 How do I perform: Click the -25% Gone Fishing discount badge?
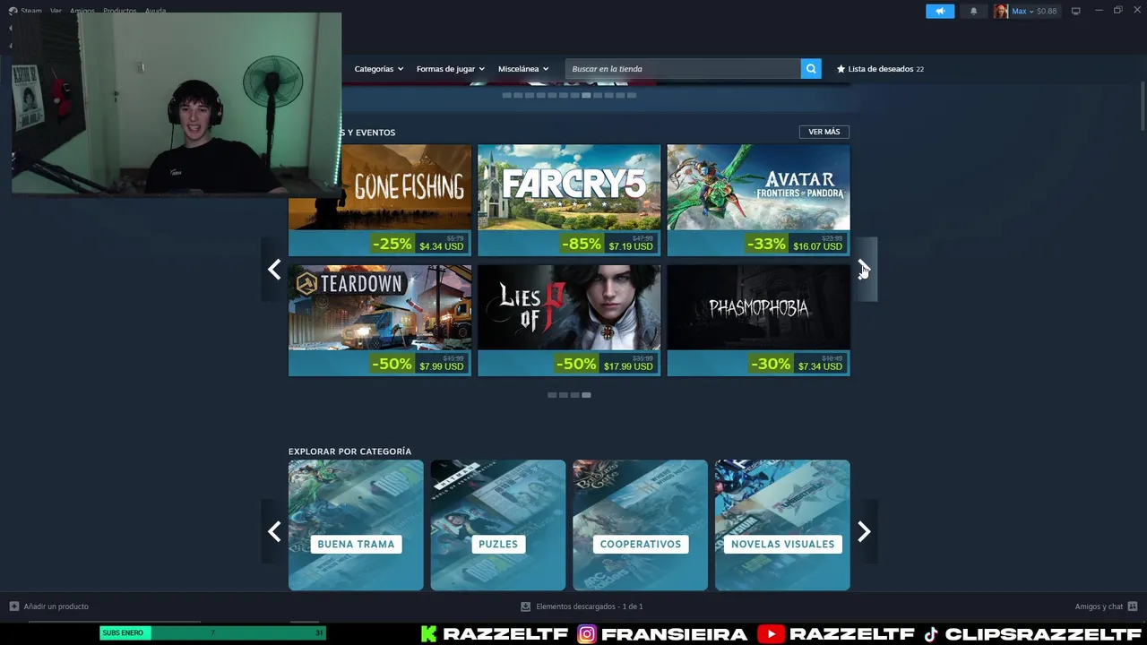[392, 244]
